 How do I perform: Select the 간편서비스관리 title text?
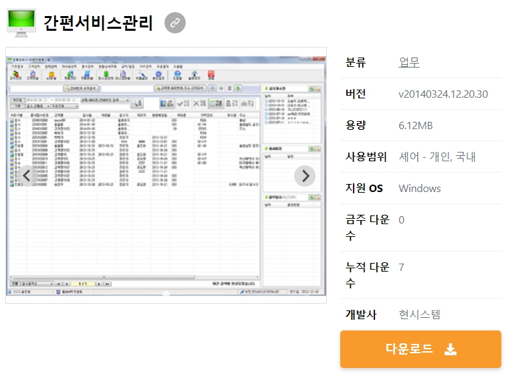[x=98, y=23]
